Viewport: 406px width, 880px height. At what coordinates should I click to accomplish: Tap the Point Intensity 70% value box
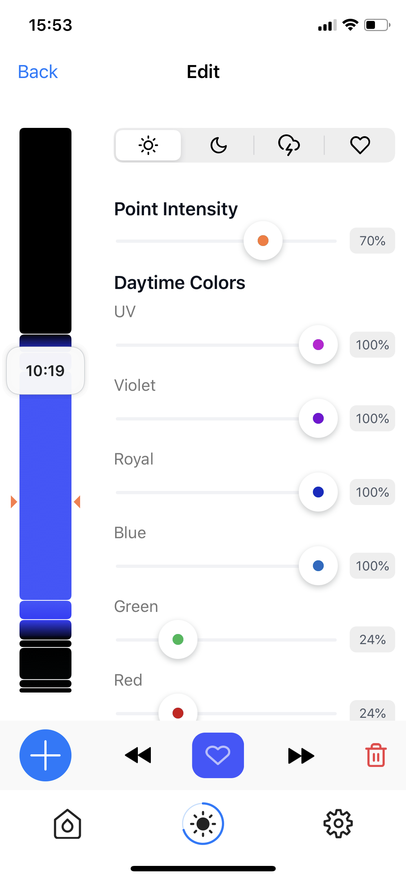point(372,241)
